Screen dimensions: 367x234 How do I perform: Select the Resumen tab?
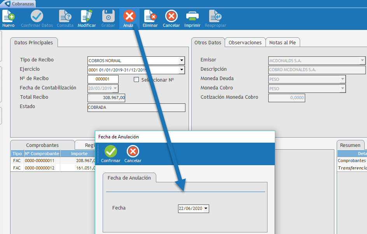350,145
